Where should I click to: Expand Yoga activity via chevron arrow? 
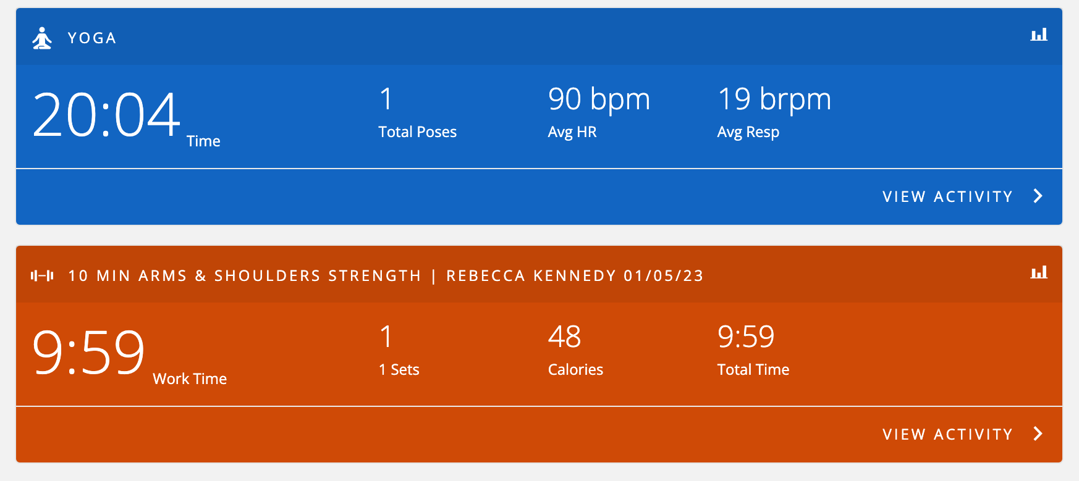coord(1038,196)
